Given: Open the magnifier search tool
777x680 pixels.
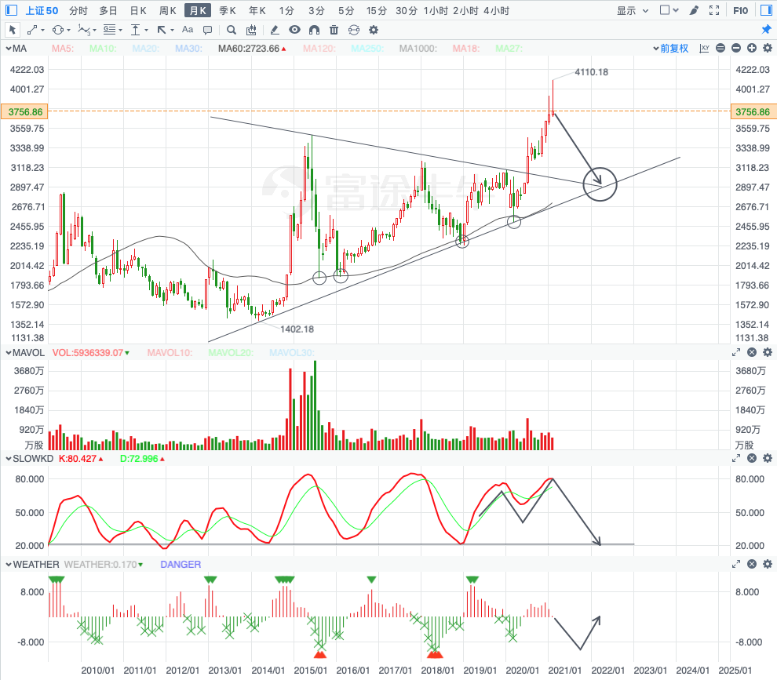Looking at the screenshot, I should coord(232,31).
